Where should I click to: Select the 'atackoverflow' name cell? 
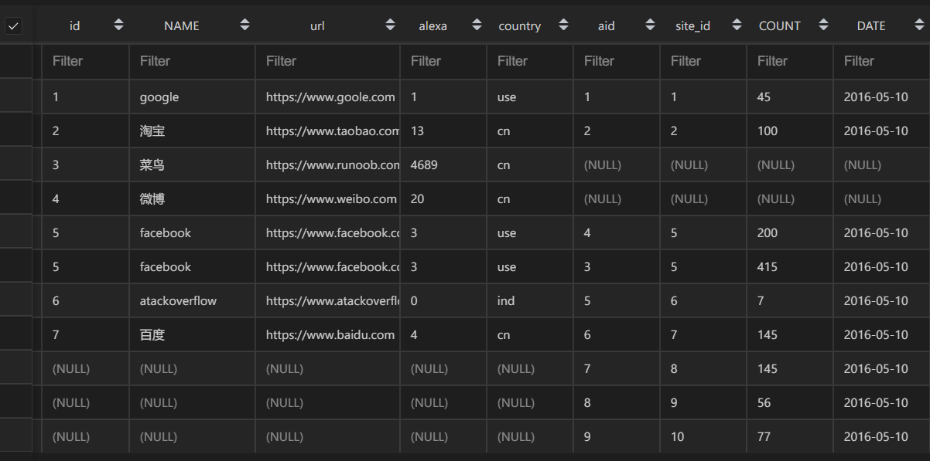pyautogui.click(x=192, y=301)
